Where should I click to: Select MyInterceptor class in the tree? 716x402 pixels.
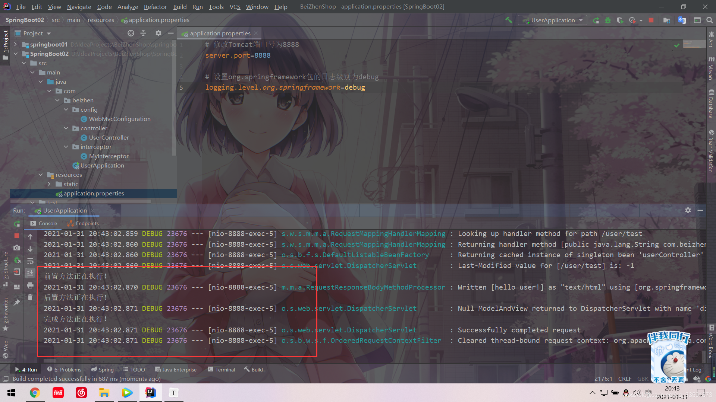[109, 156]
